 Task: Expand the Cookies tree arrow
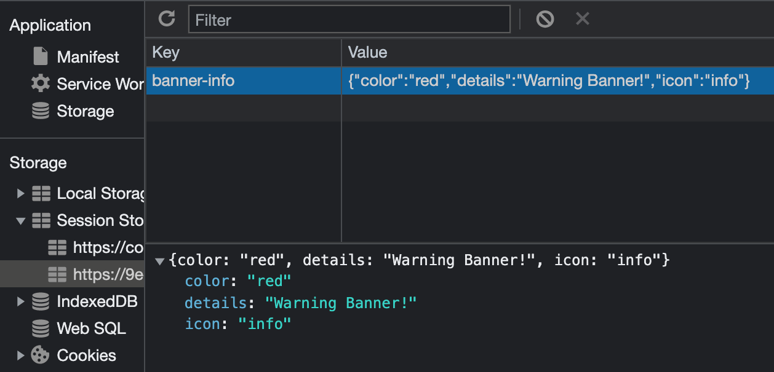[20, 355]
